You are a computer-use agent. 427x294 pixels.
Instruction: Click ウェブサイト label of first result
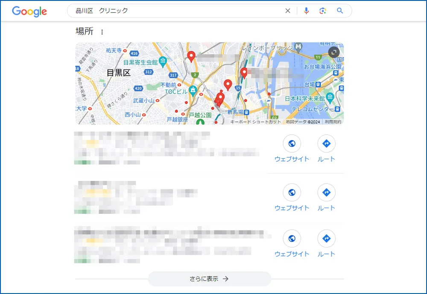292,159
